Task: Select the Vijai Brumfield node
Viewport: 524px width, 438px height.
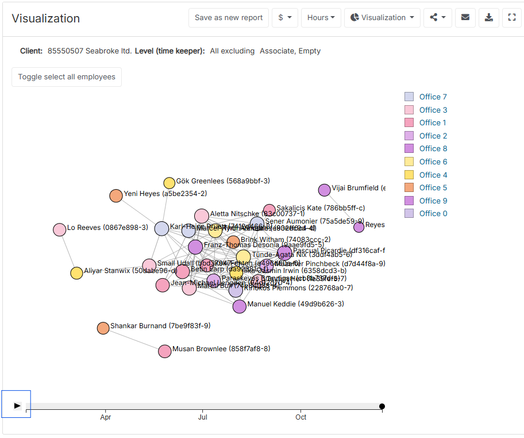Action: point(324,190)
